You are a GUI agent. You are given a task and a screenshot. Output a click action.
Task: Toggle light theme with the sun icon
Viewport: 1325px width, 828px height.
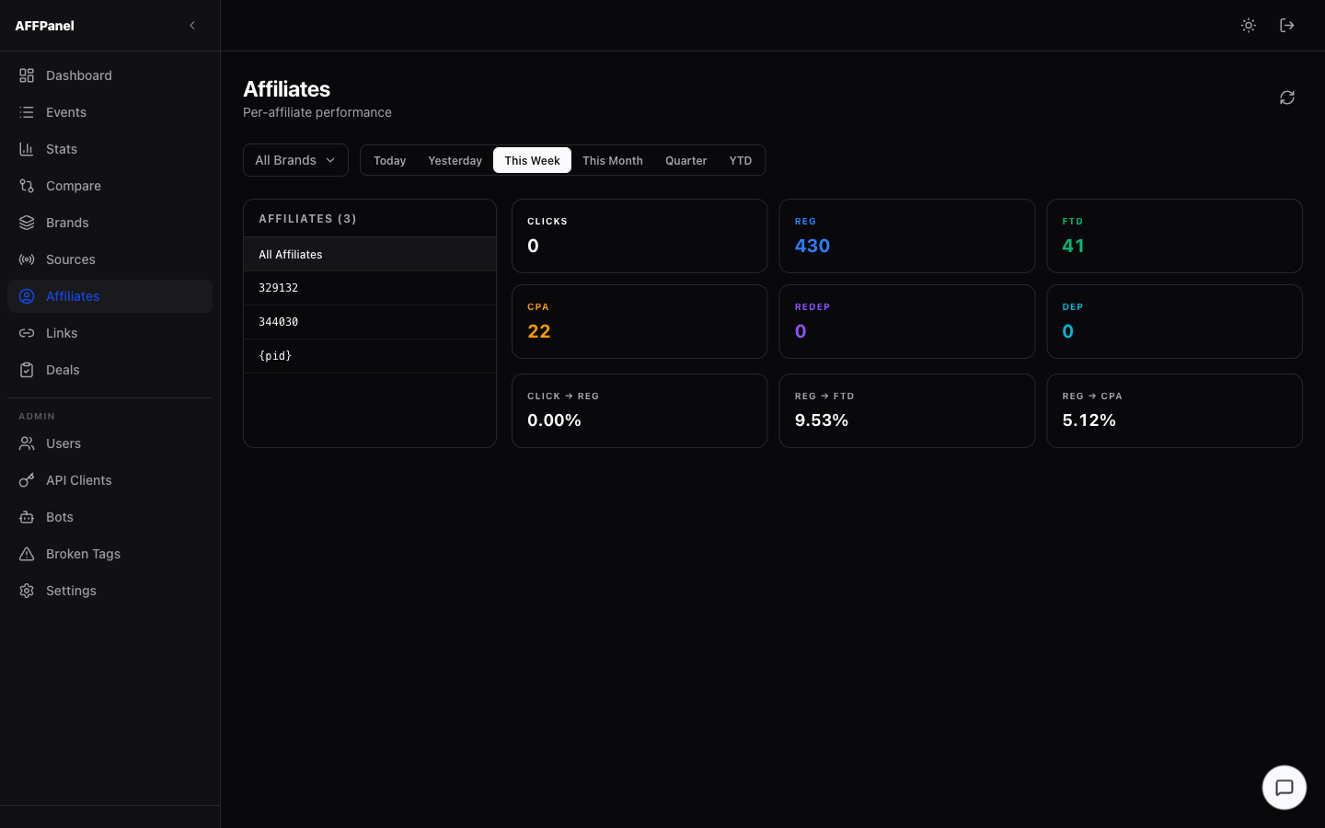click(1248, 25)
